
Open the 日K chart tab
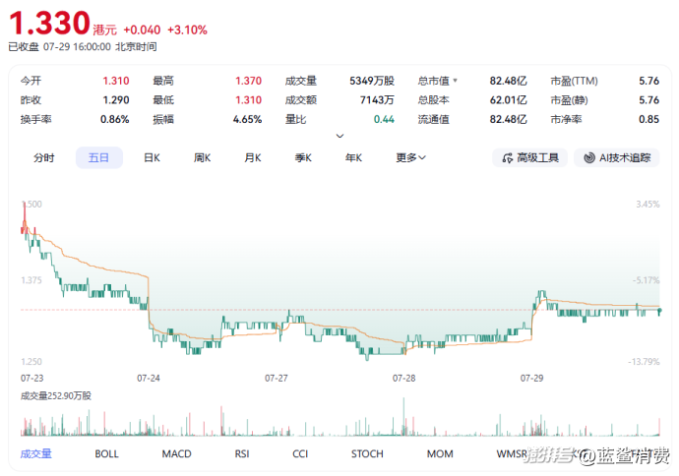click(x=152, y=158)
